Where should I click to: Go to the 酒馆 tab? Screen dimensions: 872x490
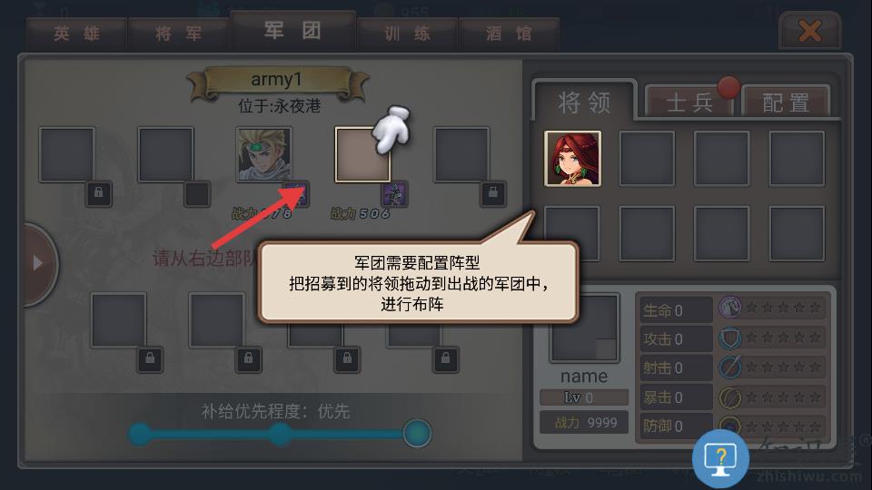tap(509, 34)
